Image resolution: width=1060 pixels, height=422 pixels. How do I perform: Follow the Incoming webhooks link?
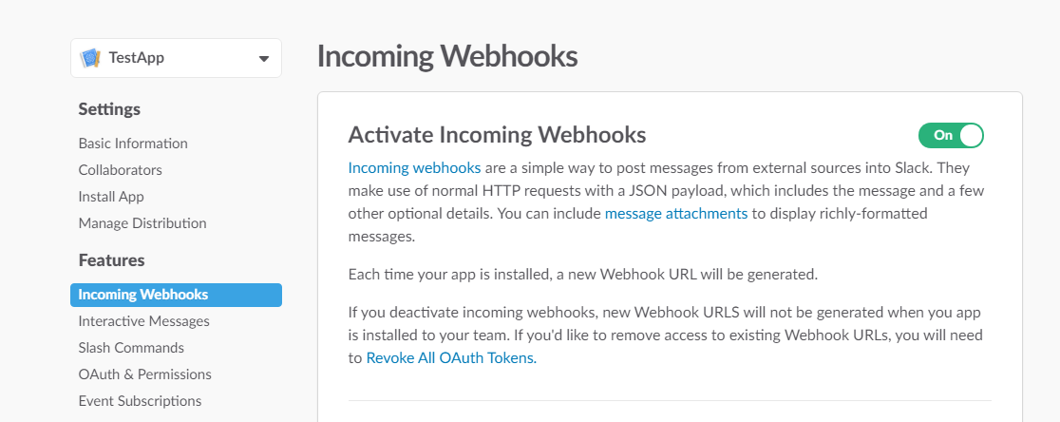click(x=414, y=168)
